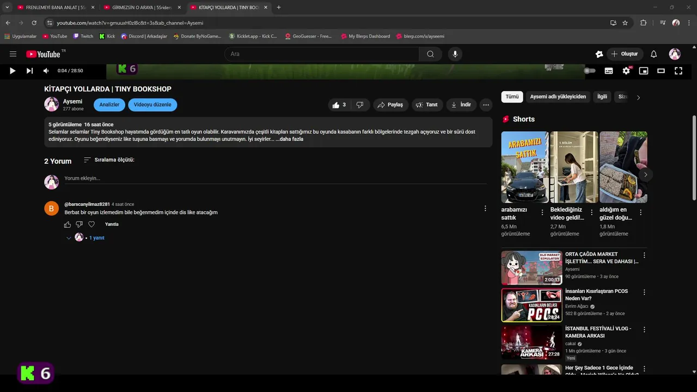Open options for ORTA ÇAĞDA MARKET video

[x=644, y=255]
